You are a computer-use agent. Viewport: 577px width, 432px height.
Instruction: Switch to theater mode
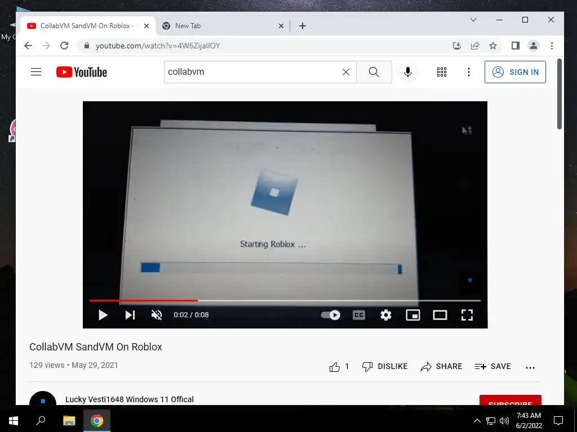pos(440,315)
